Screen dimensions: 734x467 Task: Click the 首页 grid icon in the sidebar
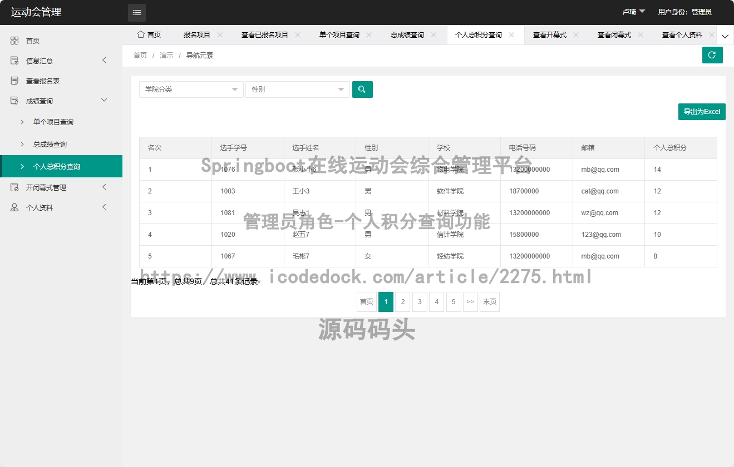tap(14, 41)
